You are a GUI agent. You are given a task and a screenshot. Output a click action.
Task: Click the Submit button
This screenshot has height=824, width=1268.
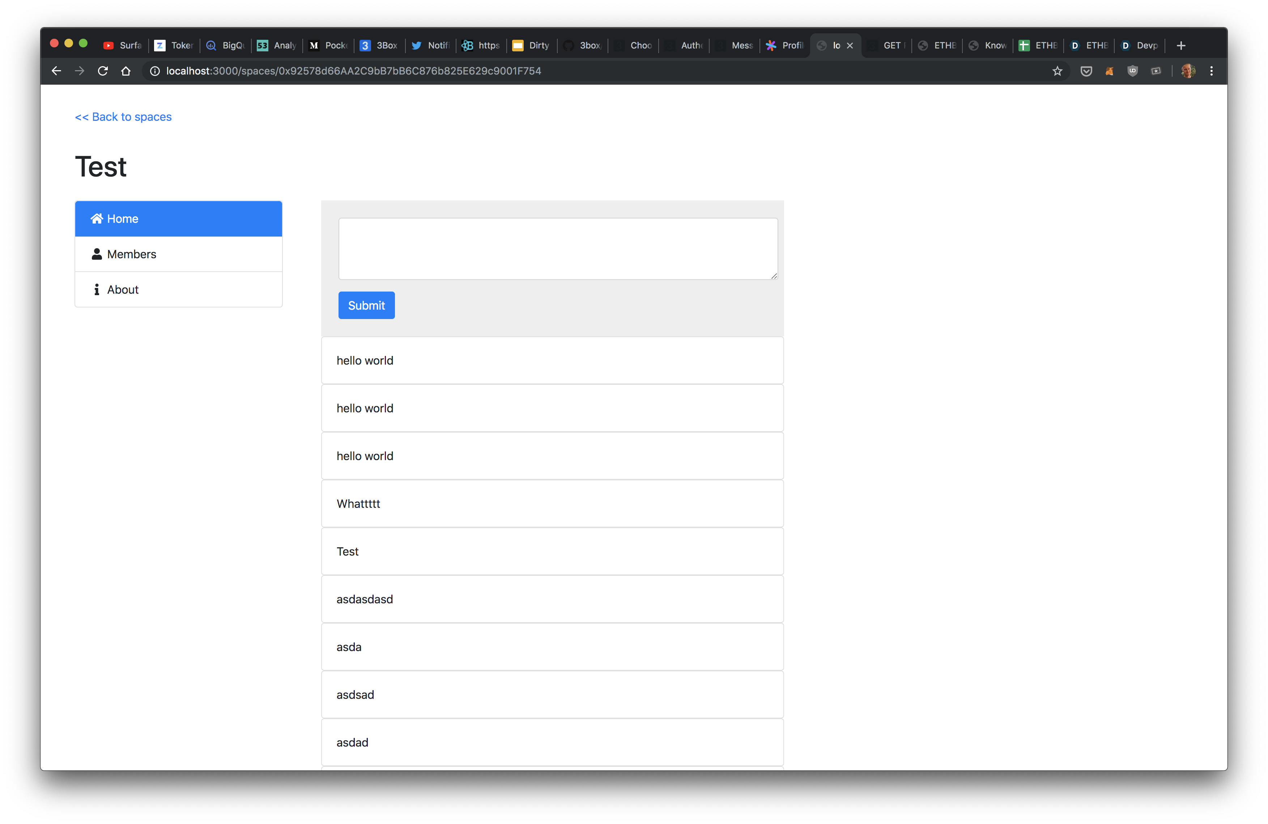coord(366,305)
